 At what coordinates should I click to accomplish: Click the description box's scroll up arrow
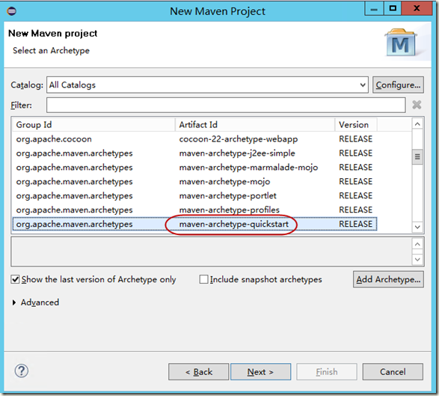coord(417,244)
